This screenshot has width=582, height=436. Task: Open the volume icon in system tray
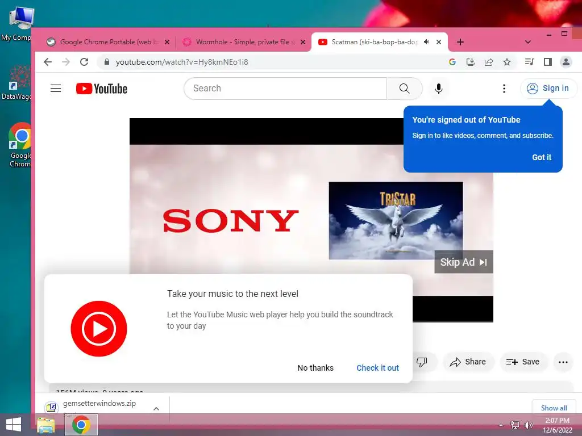pos(528,425)
